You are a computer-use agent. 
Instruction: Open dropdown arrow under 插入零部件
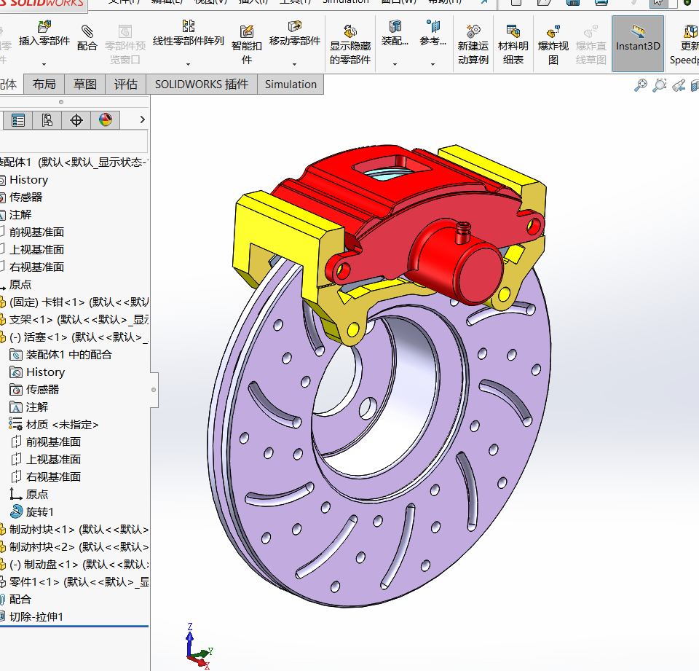pyautogui.click(x=44, y=64)
